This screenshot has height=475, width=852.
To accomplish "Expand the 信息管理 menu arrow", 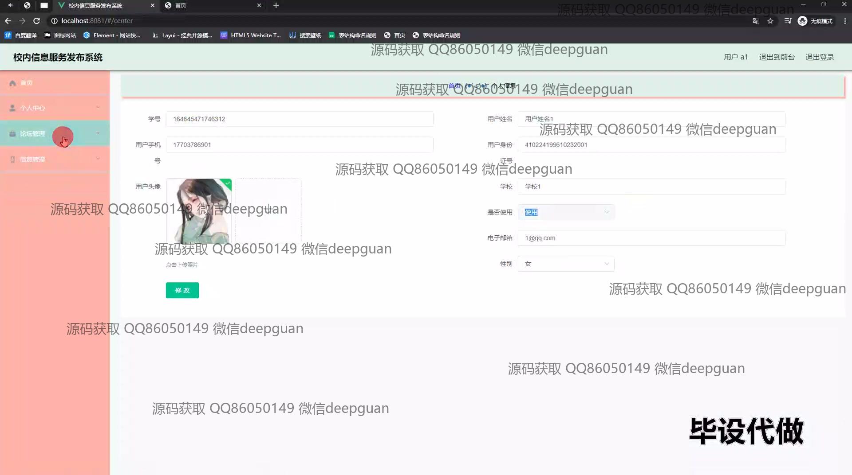I will [98, 159].
